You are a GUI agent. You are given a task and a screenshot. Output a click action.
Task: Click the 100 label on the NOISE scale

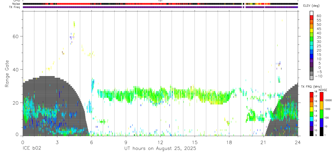coord(327,118)
